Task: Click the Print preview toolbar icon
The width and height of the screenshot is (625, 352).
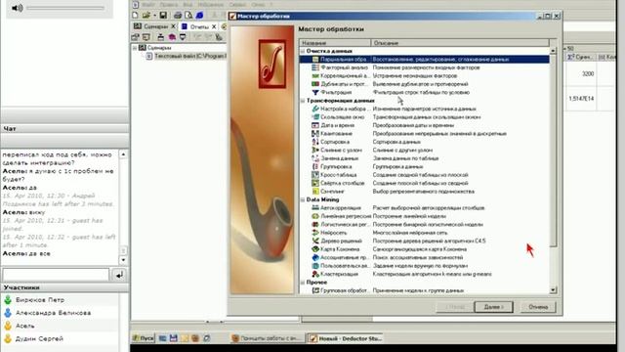Action: tap(188, 16)
